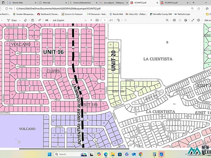This screenshot has width=211, height=158.
Task: Open R1 Resources bookmark
Action: [x=96, y=14]
